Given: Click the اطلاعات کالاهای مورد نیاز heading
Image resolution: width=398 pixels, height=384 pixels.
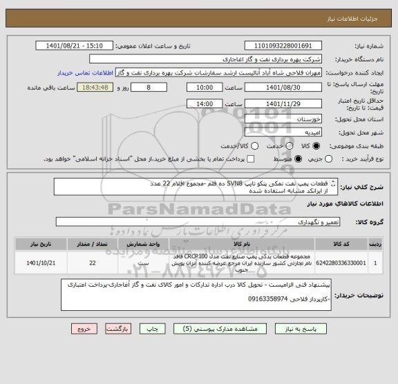Looking at the screenshot, I should coord(345,203).
